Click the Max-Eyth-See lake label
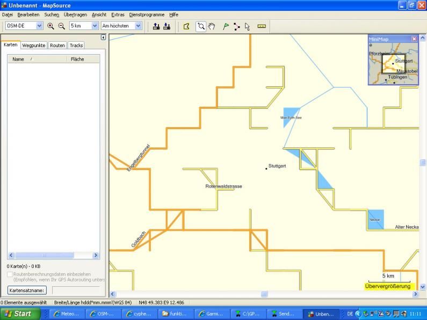The width and height of the screenshot is (427, 320). pyautogui.click(x=291, y=118)
